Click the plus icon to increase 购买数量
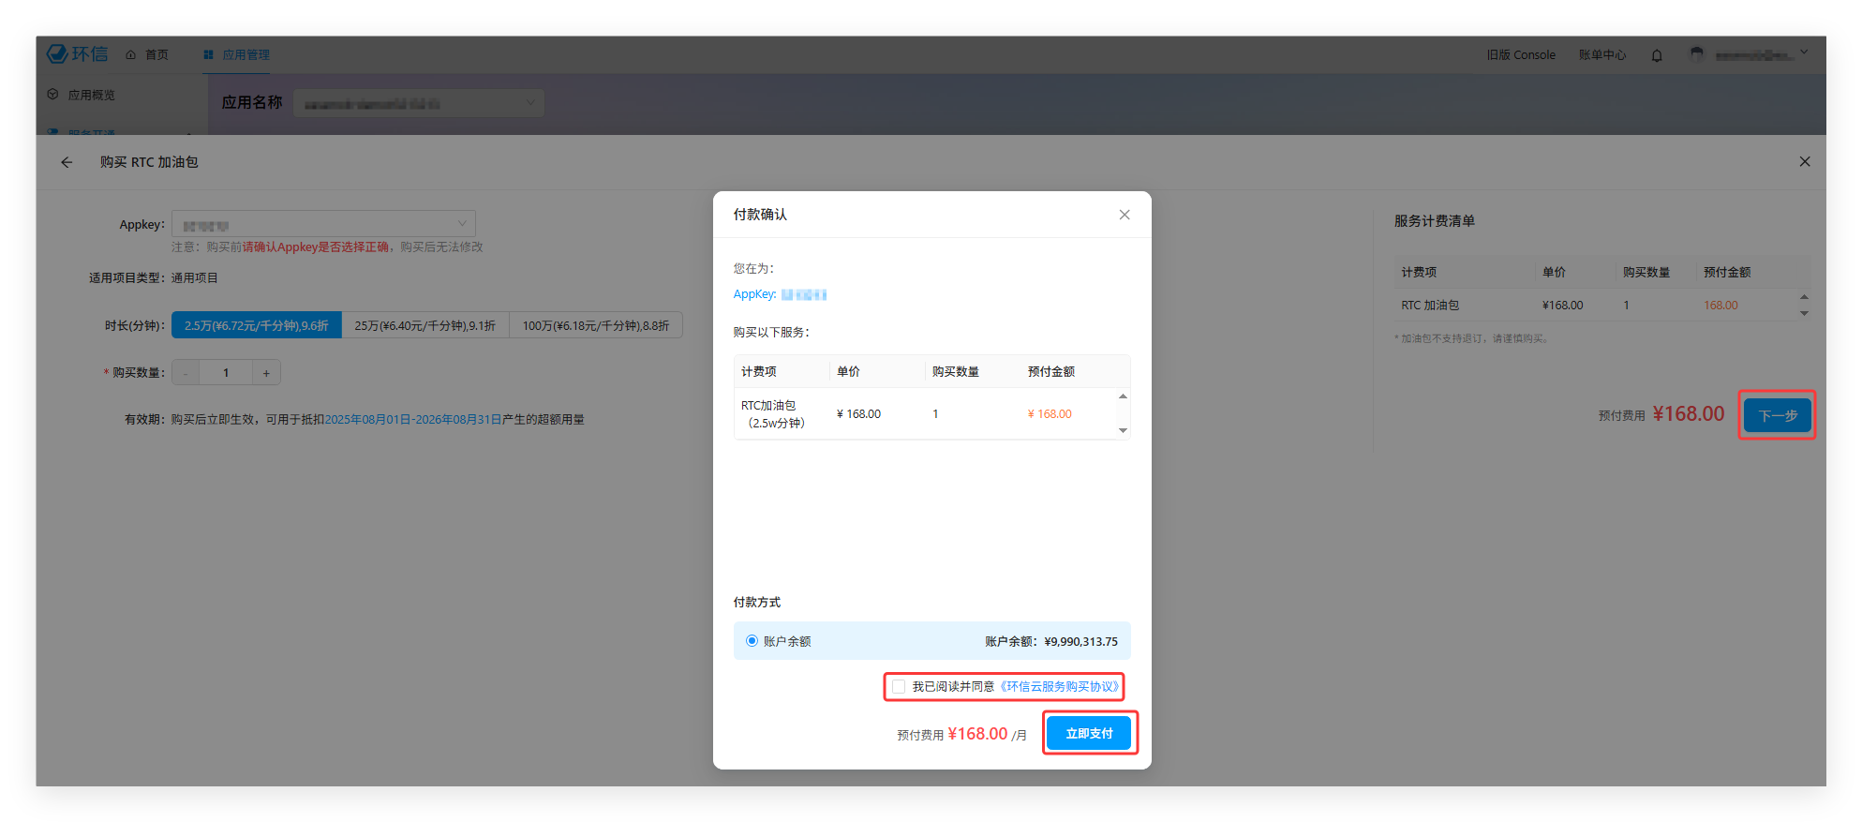The width and height of the screenshot is (1862, 822). [x=266, y=373]
